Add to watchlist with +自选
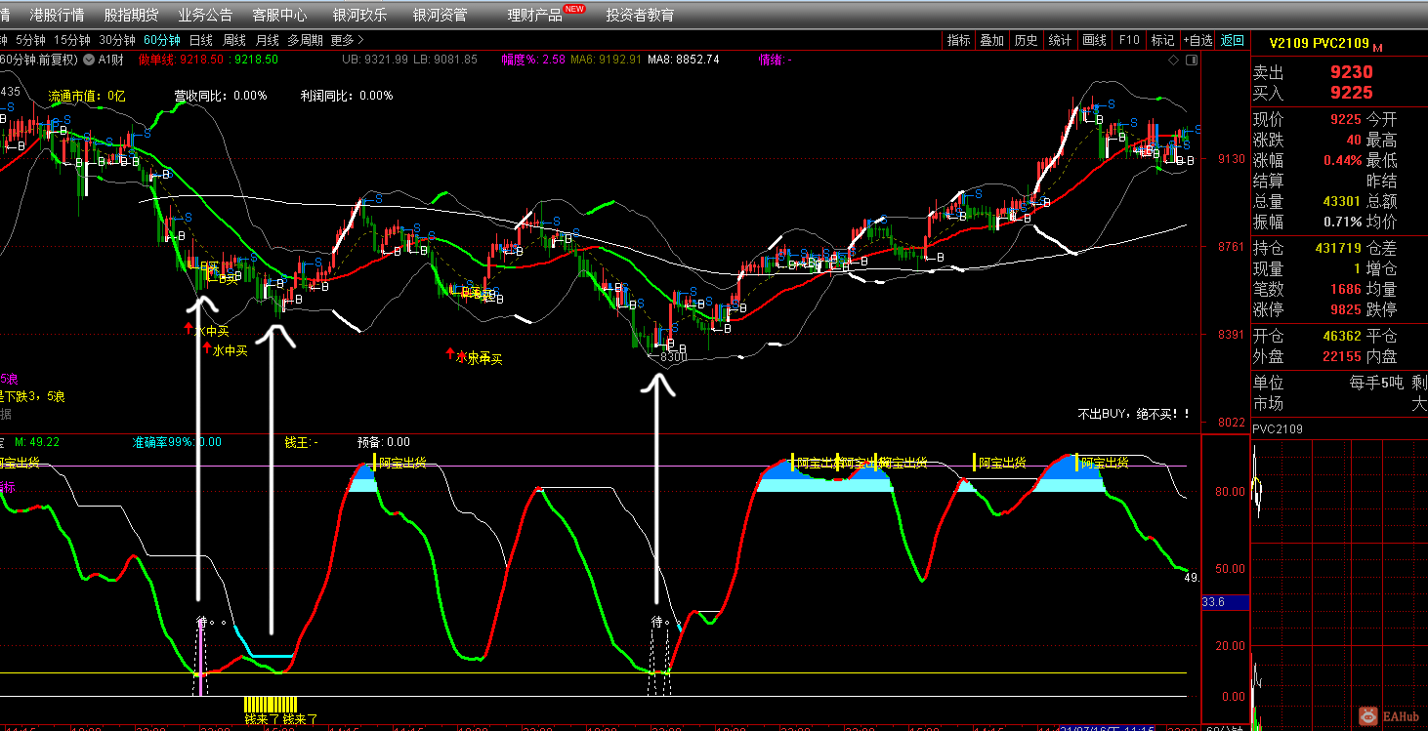1428x731 pixels. 1197,40
